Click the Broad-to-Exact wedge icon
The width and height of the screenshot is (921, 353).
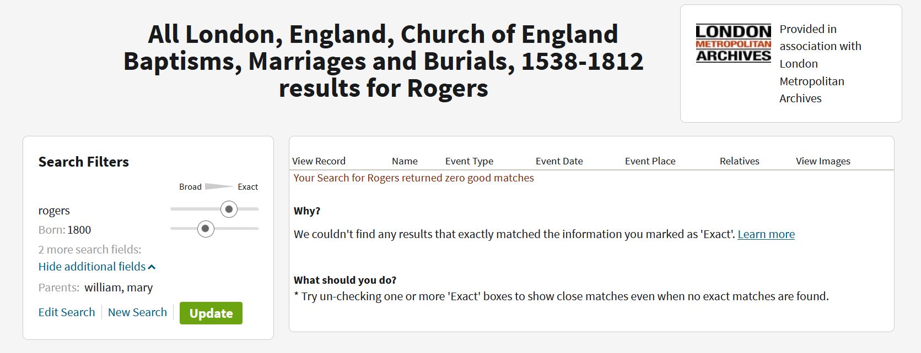[x=218, y=187]
